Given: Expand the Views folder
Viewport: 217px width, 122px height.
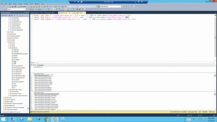Looking at the screenshot, I should [x=7, y=32].
